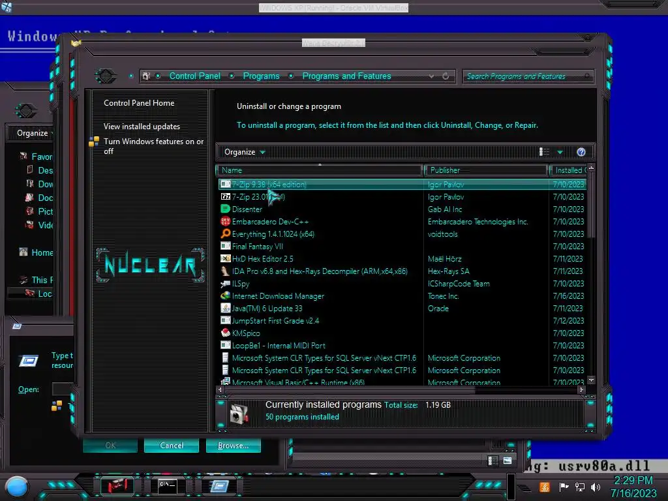Click the 7/16/2023 install date cell

click(568, 296)
